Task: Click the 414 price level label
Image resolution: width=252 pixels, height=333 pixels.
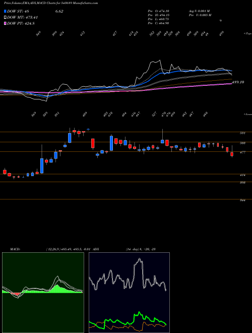Action: tap(242, 175)
